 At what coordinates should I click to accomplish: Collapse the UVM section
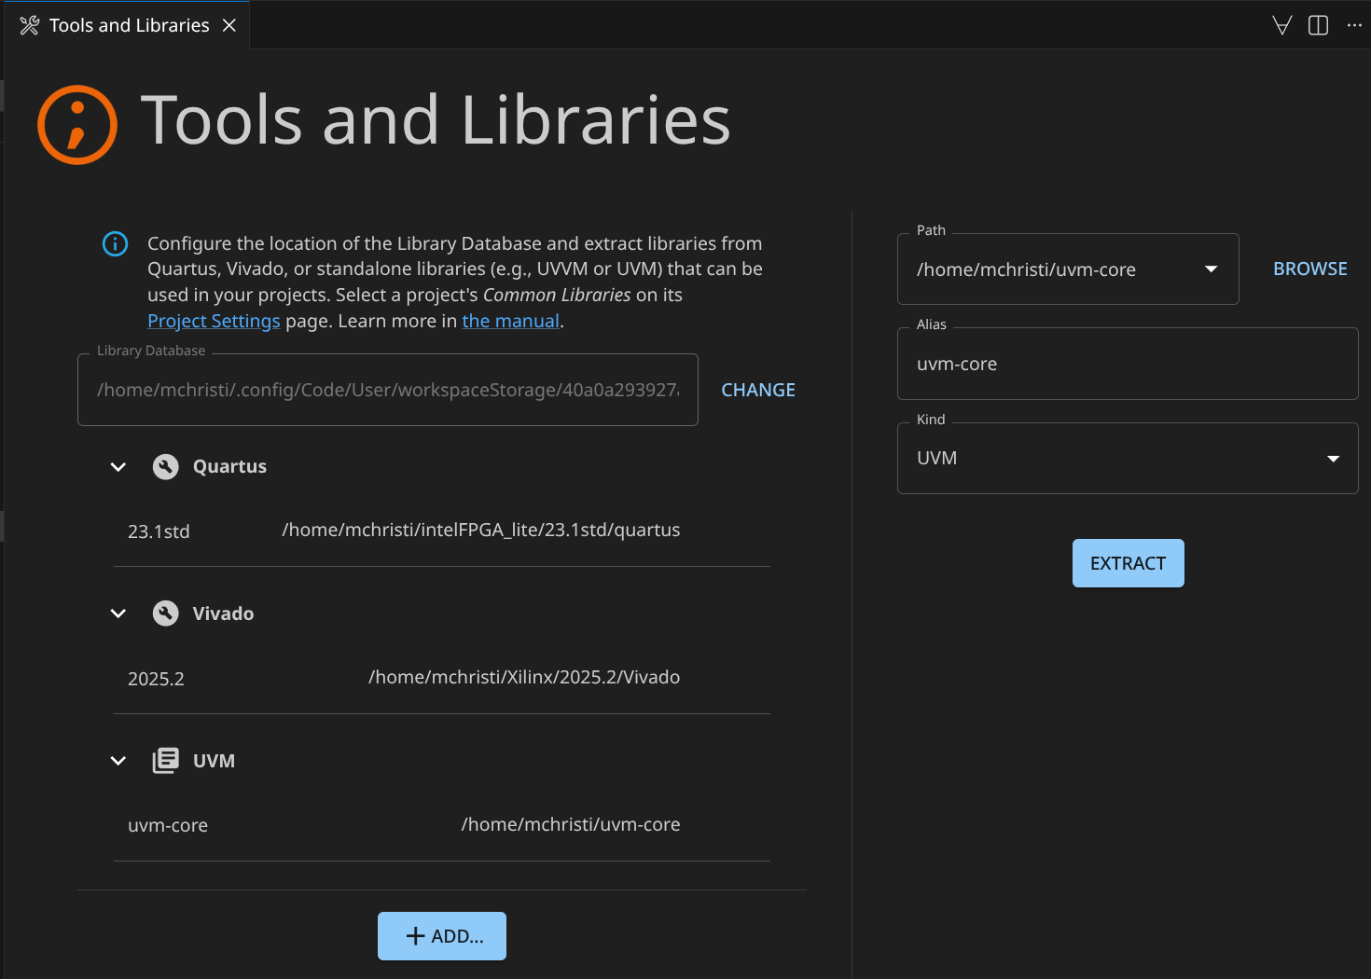(x=118, y=761)
